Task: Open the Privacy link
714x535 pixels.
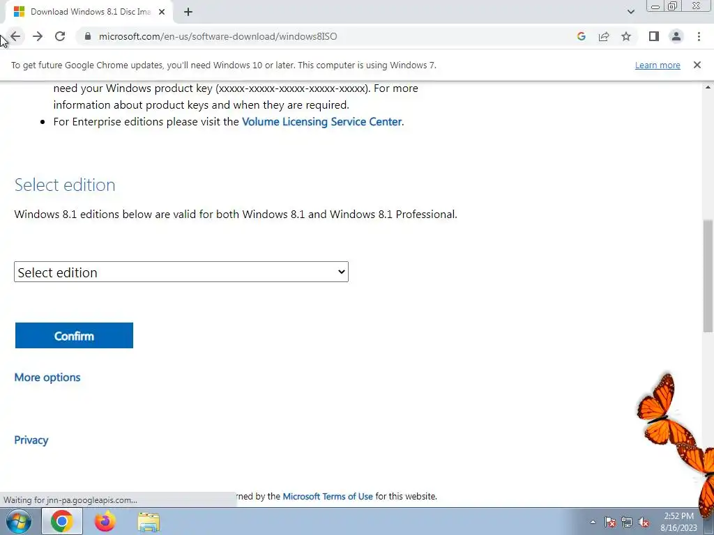Action: pyautogui.click(x=31, y=440)
